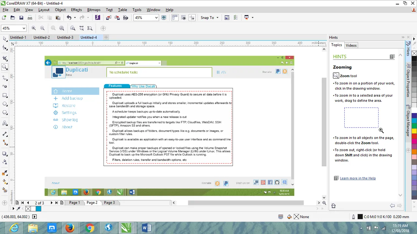
Task: Select the Pick tool in toolbox
Action: [x=5, y=39]
